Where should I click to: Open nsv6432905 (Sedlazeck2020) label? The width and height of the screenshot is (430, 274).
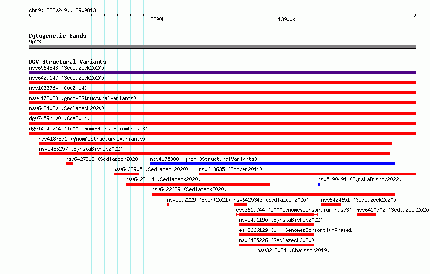pyautogui.click(x=151, y=169)
